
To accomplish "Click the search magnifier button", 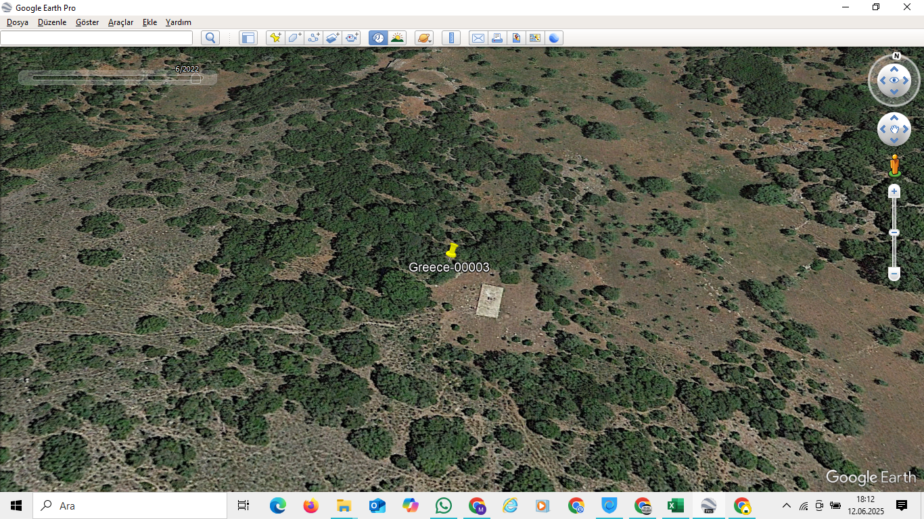I will pos(210,38).
